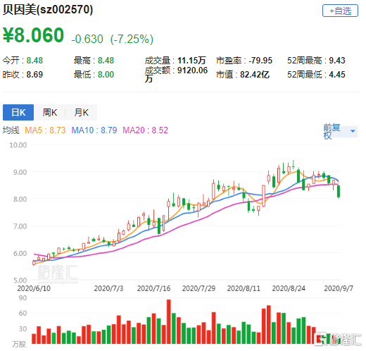
Task: Click the 60 volume axis label
Action: (x=23, y=313)
